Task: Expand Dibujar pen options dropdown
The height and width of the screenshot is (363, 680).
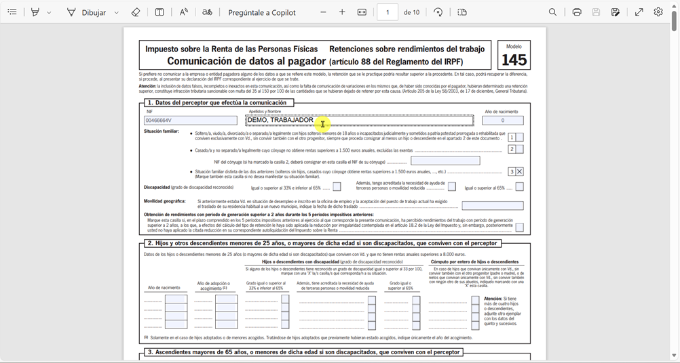Action: [x=116, y=13]
